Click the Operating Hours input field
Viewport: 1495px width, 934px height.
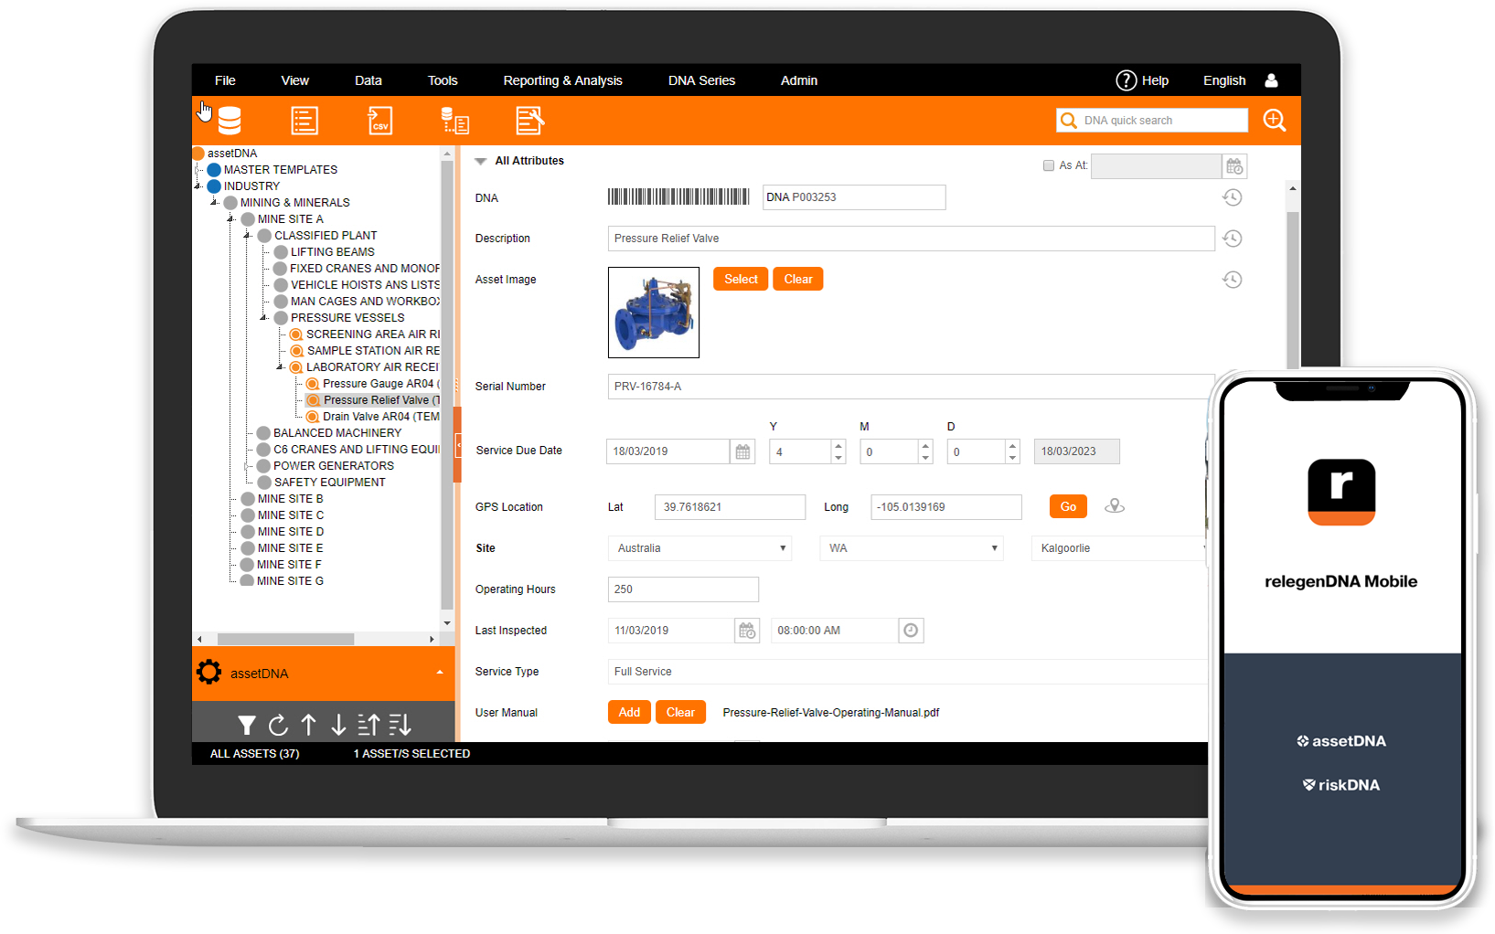(x=683, y=589)
